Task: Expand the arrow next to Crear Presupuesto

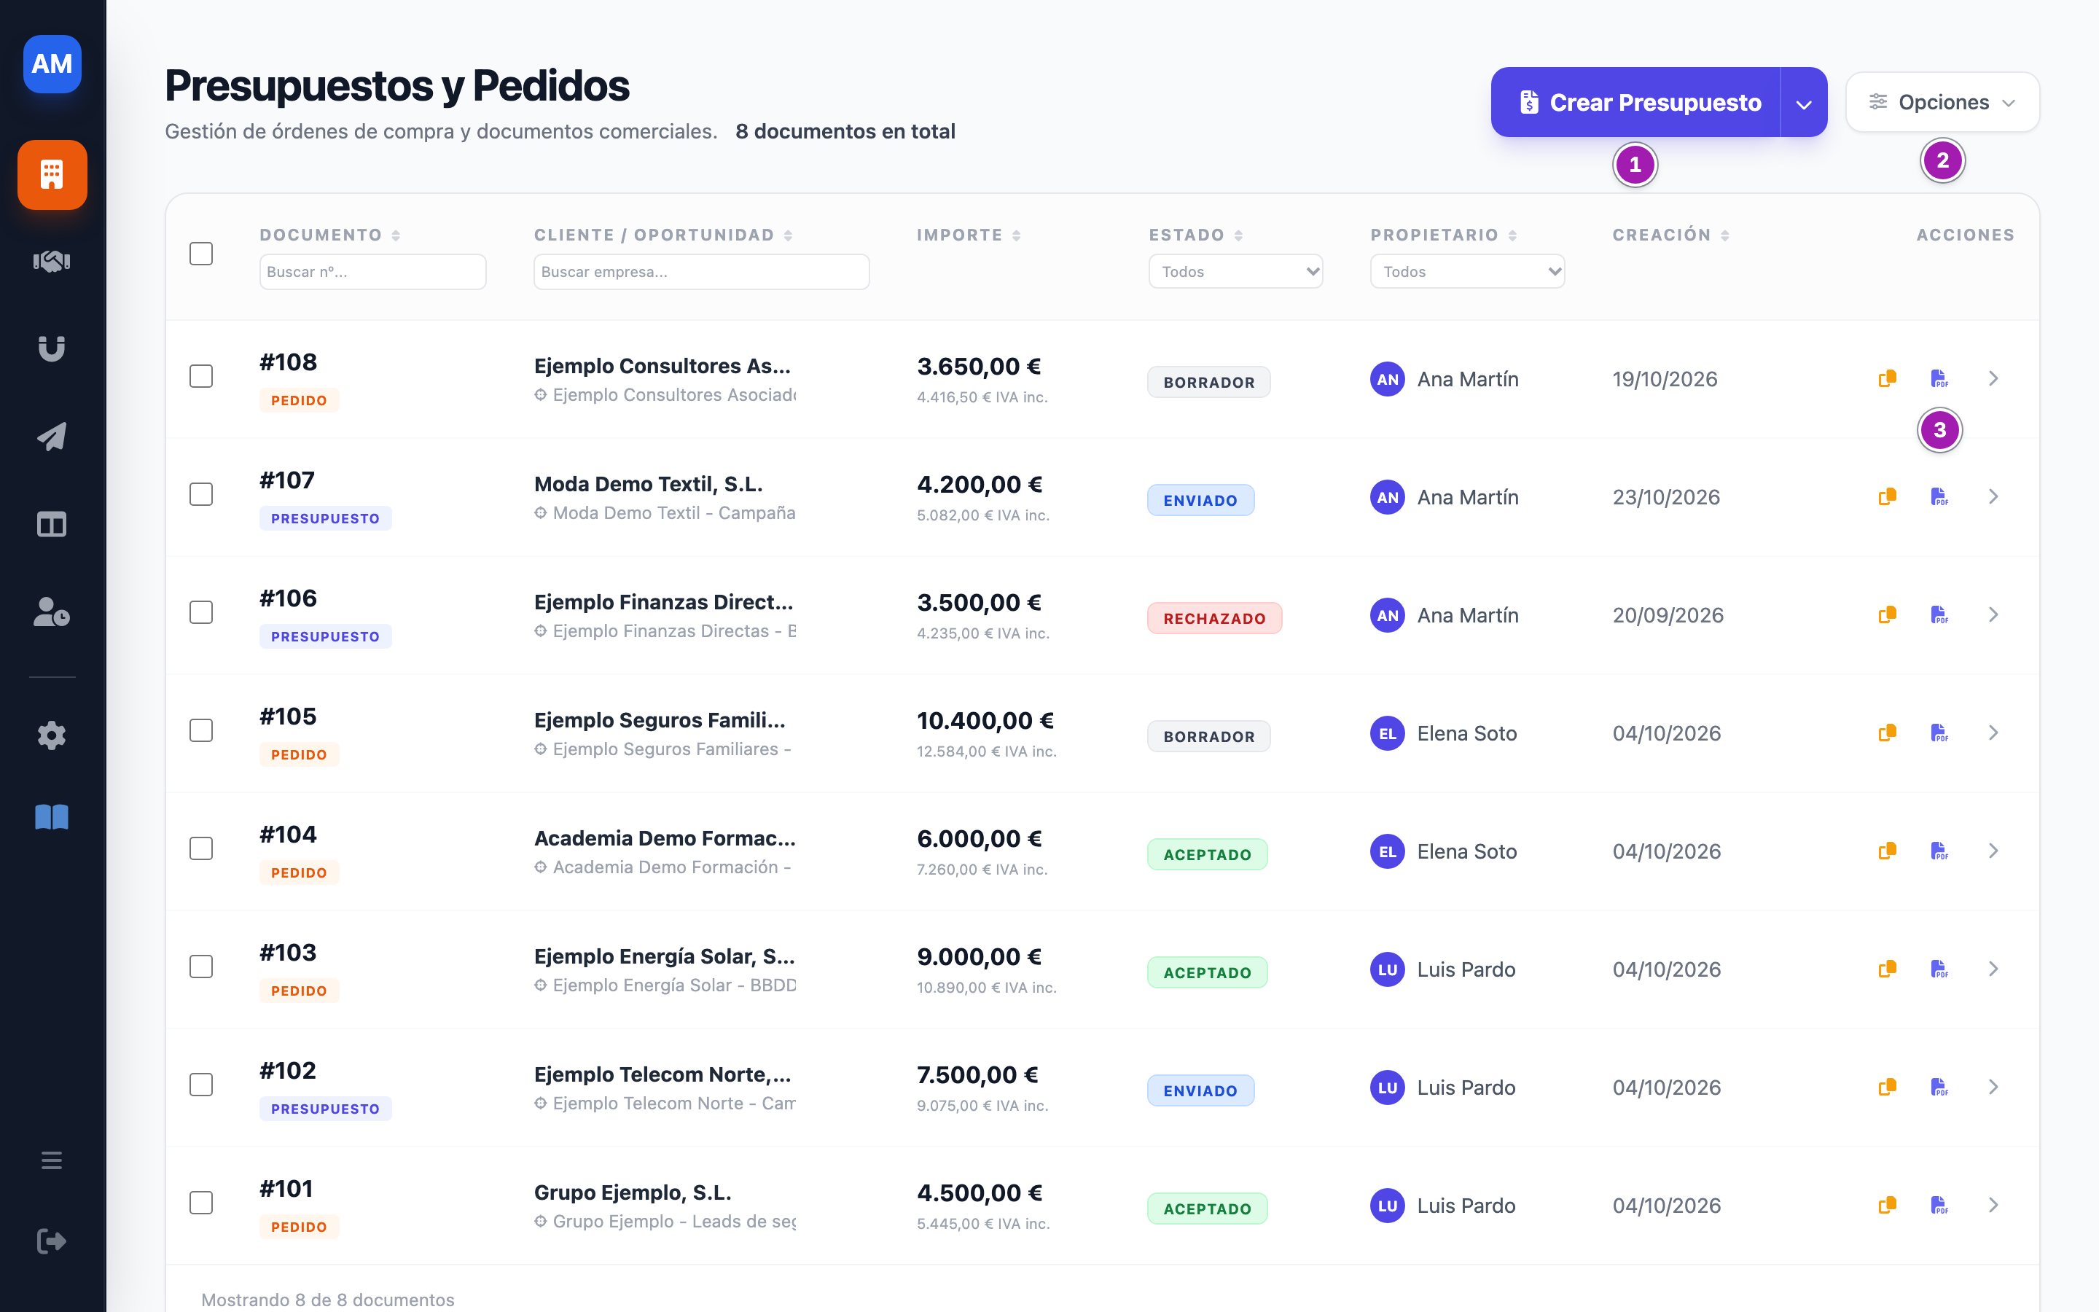Action: pos(1803,102)
